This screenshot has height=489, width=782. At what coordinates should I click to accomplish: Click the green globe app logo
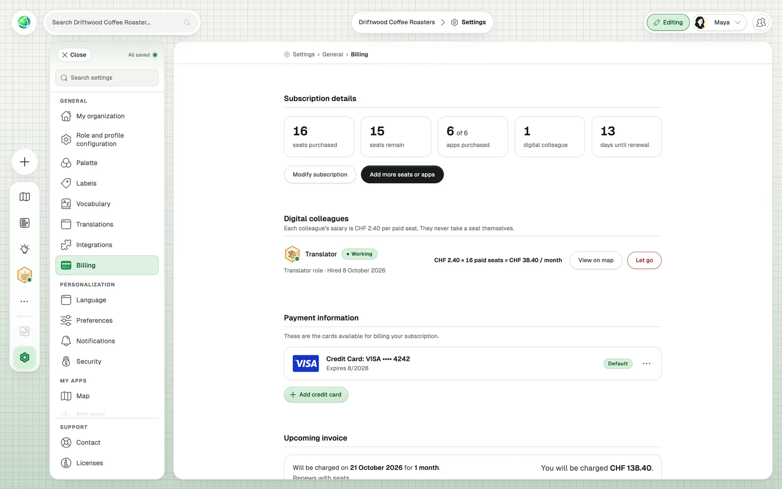[x=24, y=22]
